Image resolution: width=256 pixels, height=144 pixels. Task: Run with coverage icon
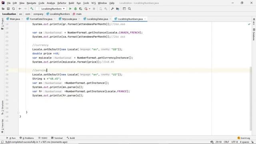(x=80, y=9)
